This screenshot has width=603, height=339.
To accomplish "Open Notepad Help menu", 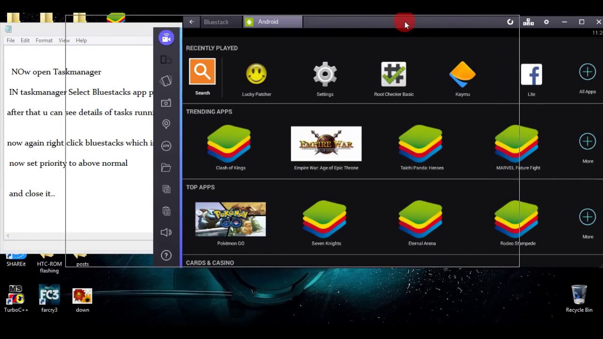I will [81, 40].
